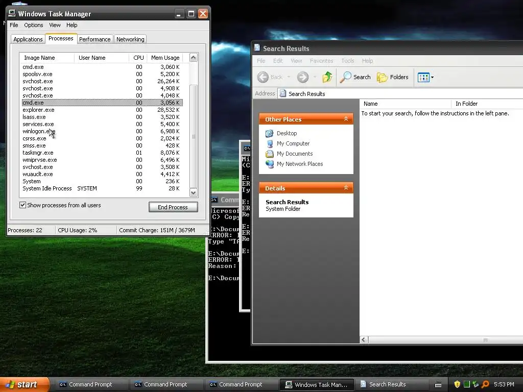Switch to the Performance tab
Viewport: 523px width, 392px height.
coord(94,39)
